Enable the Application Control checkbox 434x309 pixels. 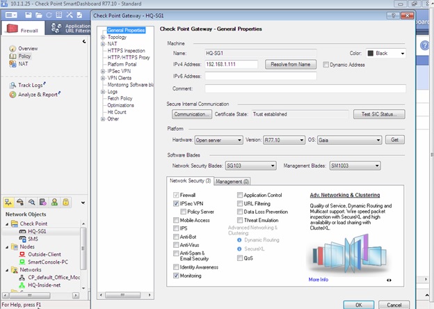click(240, 195)
